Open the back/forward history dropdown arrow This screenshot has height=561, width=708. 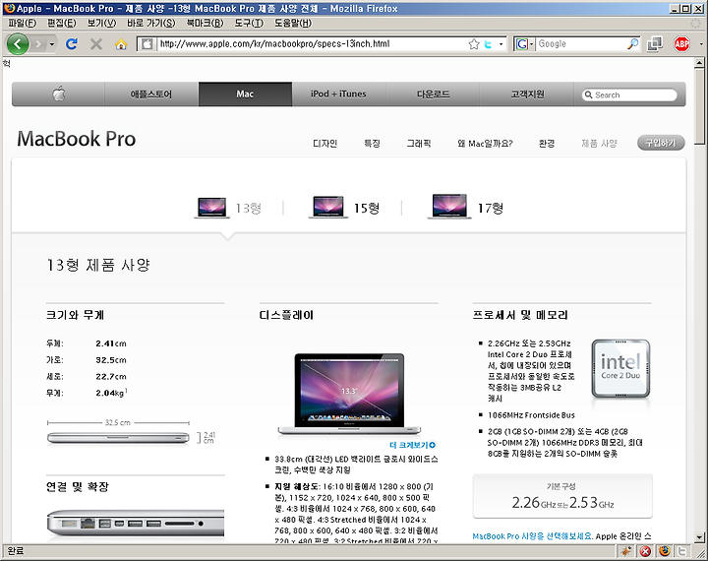(x=52, y=44)
